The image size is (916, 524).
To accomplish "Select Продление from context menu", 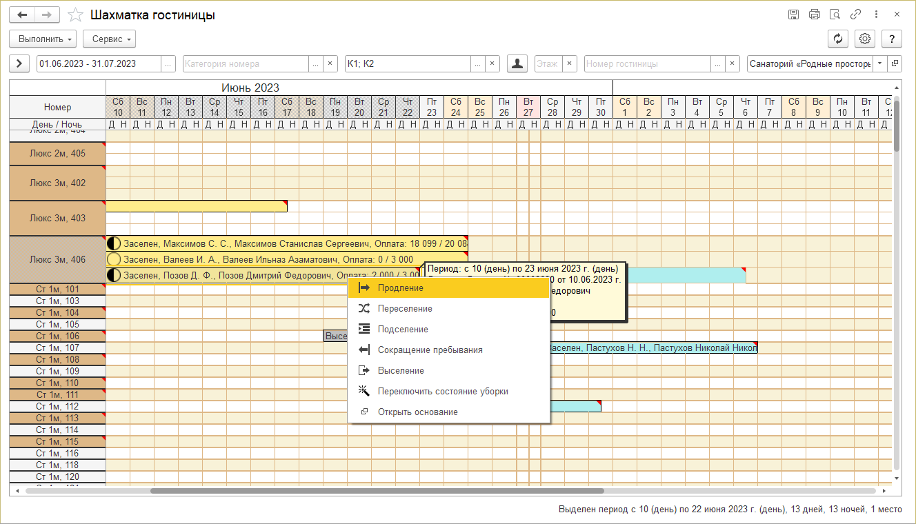I will 400,288.
